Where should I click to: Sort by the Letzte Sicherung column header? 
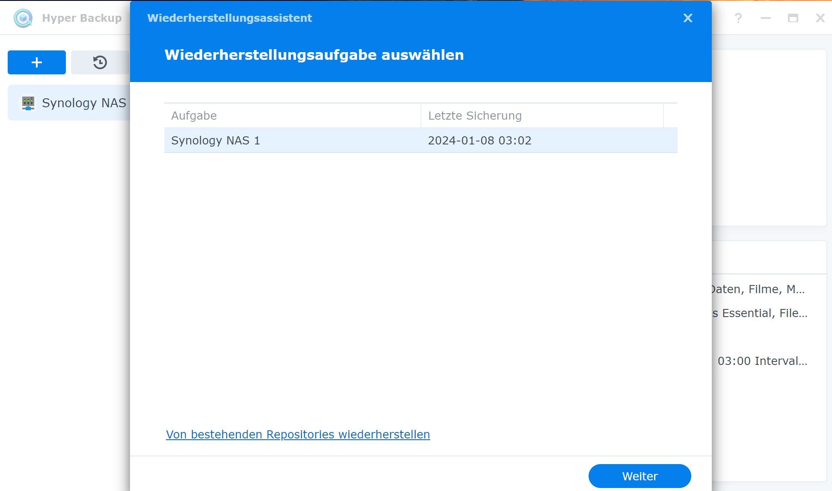[x=542, y=116]
